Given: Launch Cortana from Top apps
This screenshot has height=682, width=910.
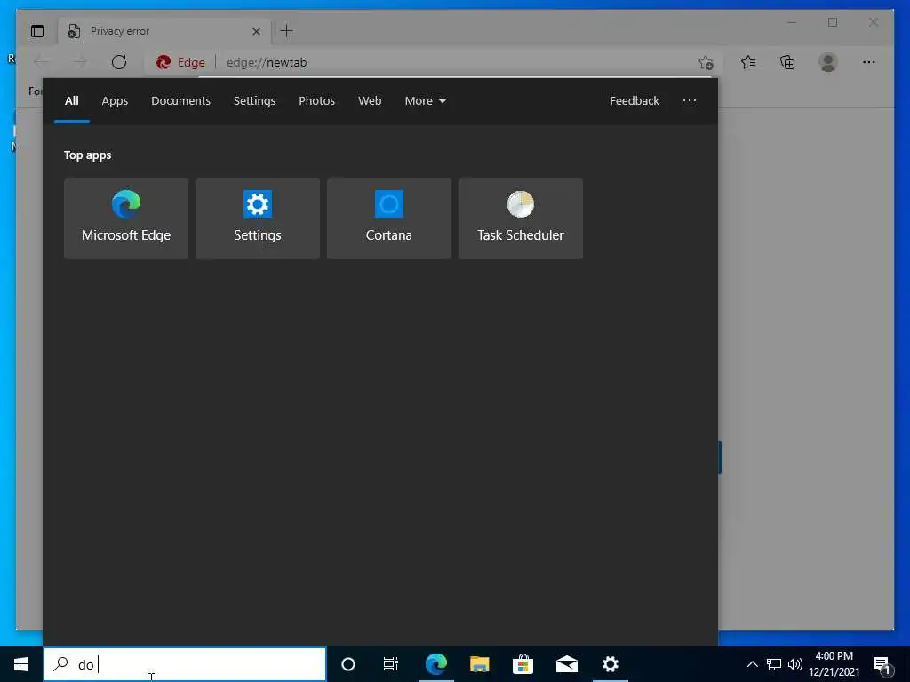Looking at the screenshot, I should coord(389,218).
